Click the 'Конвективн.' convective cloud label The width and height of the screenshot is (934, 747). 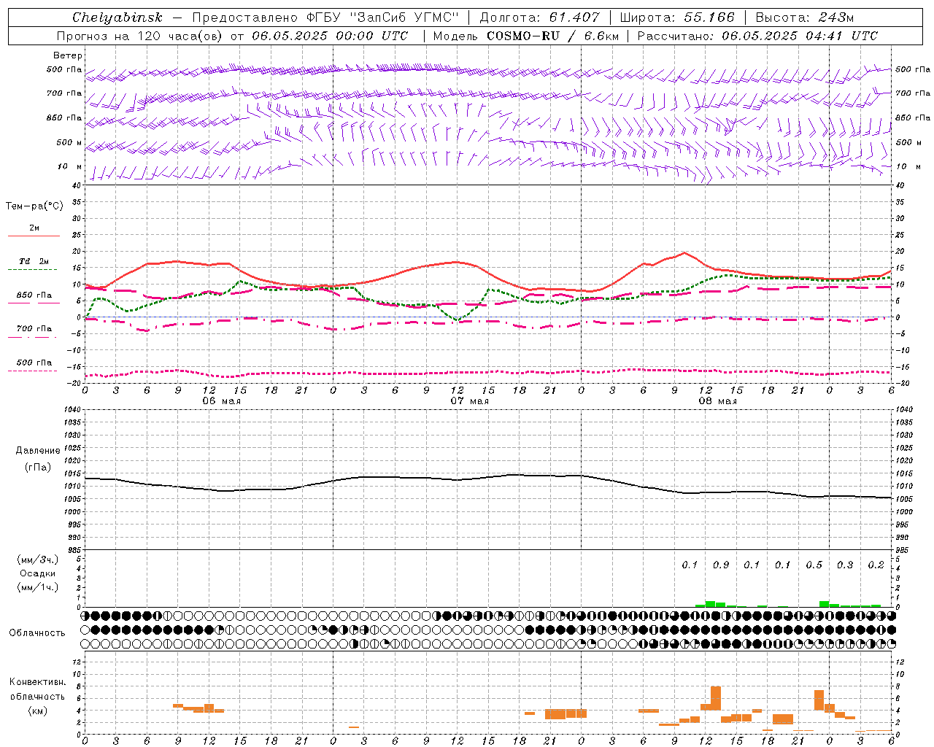tap(37, 682)
